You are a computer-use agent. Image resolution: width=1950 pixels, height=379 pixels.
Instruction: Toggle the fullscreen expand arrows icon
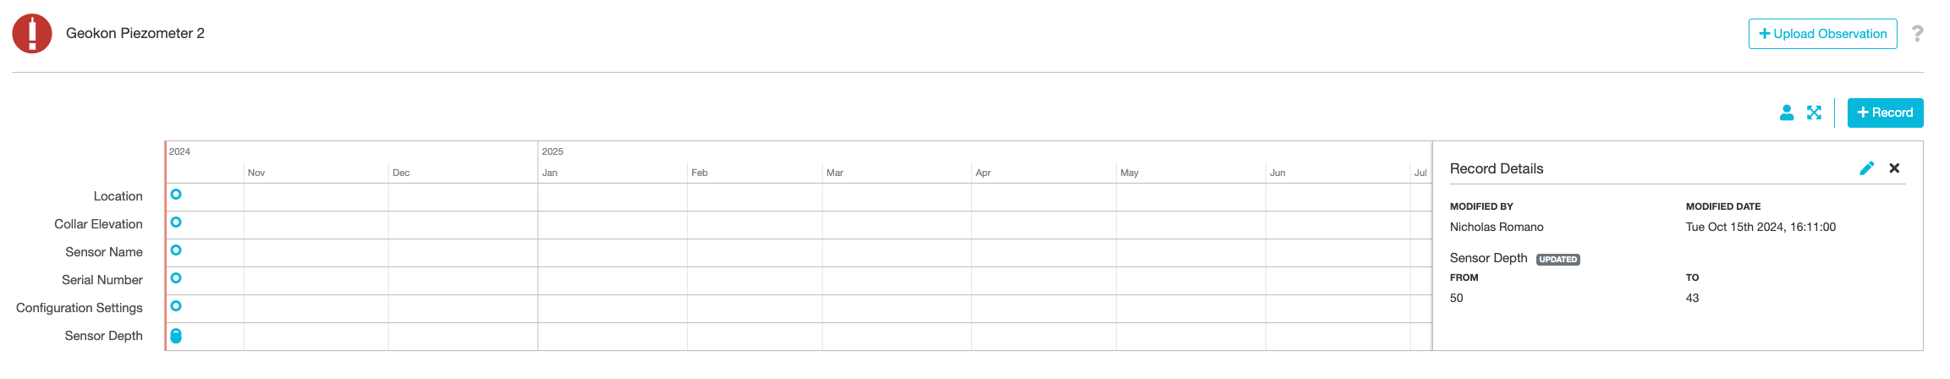click(1814, 113)
